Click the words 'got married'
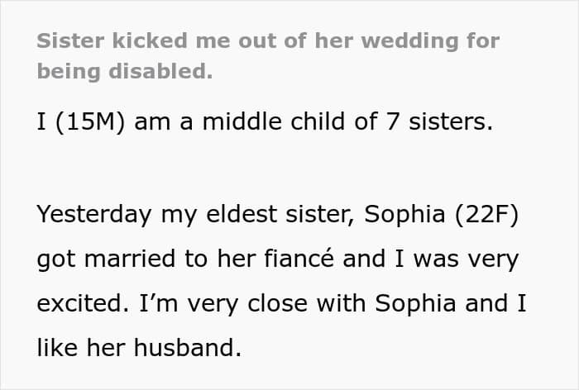 click(106, 259)
